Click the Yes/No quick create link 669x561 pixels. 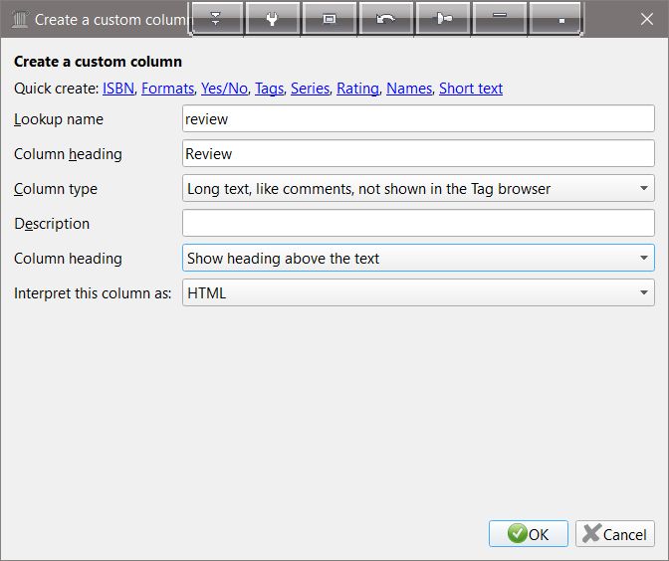click(x=224, y=89)
